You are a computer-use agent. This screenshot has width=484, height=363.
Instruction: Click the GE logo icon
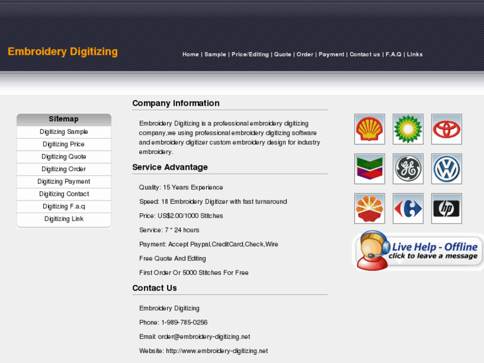click(408, 169)
